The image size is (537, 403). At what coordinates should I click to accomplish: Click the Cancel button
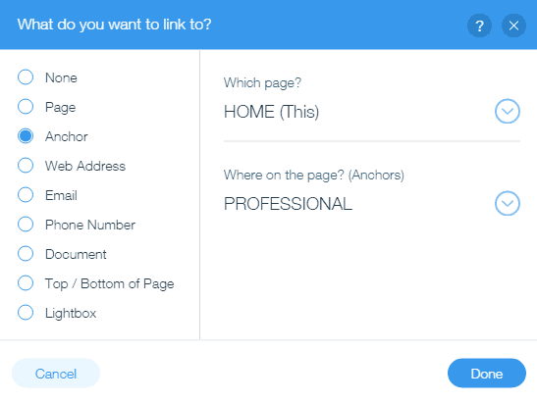coord(56,374)
